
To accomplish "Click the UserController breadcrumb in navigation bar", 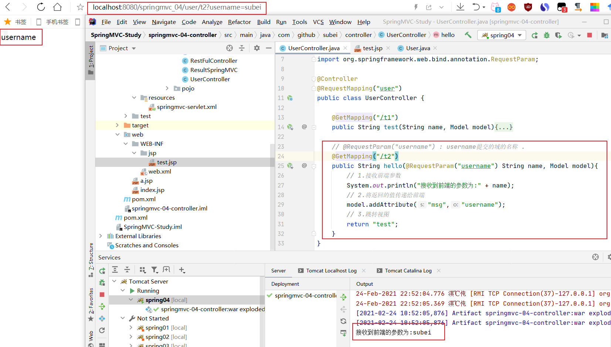I will click(x=406, y=35).
